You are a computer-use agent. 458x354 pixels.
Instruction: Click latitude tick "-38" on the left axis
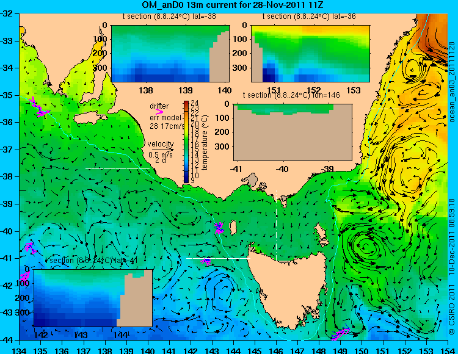[x=7, y=177]
